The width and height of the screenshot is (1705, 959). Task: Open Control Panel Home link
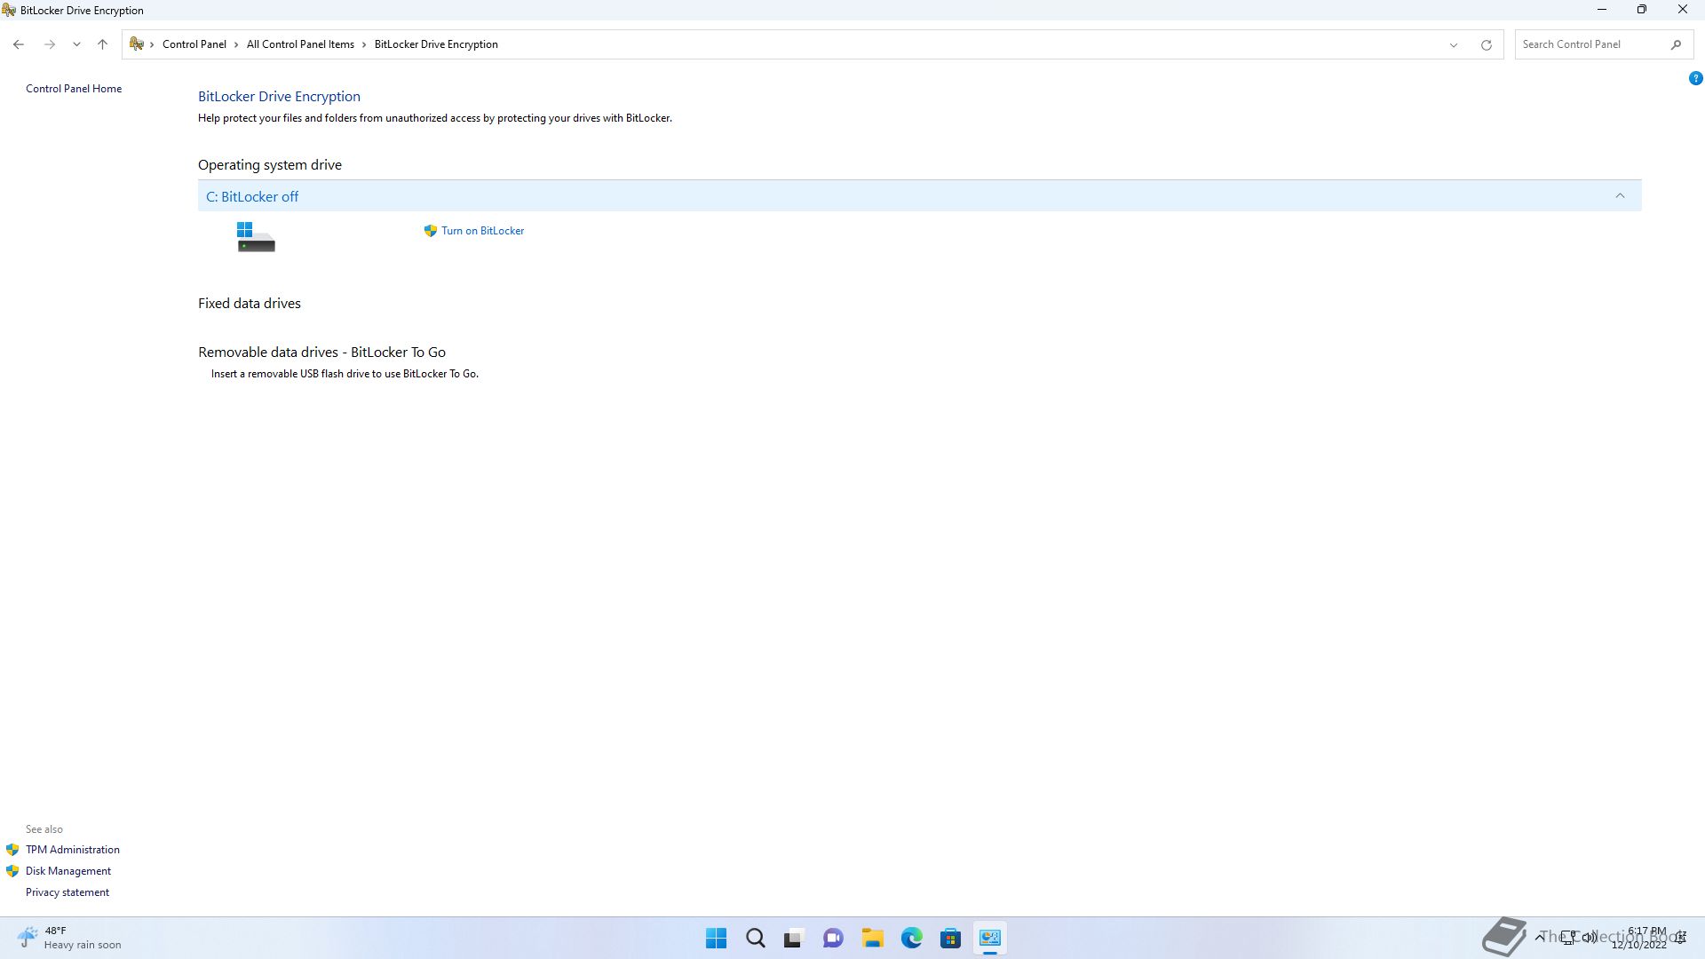(x=74, y=89)
